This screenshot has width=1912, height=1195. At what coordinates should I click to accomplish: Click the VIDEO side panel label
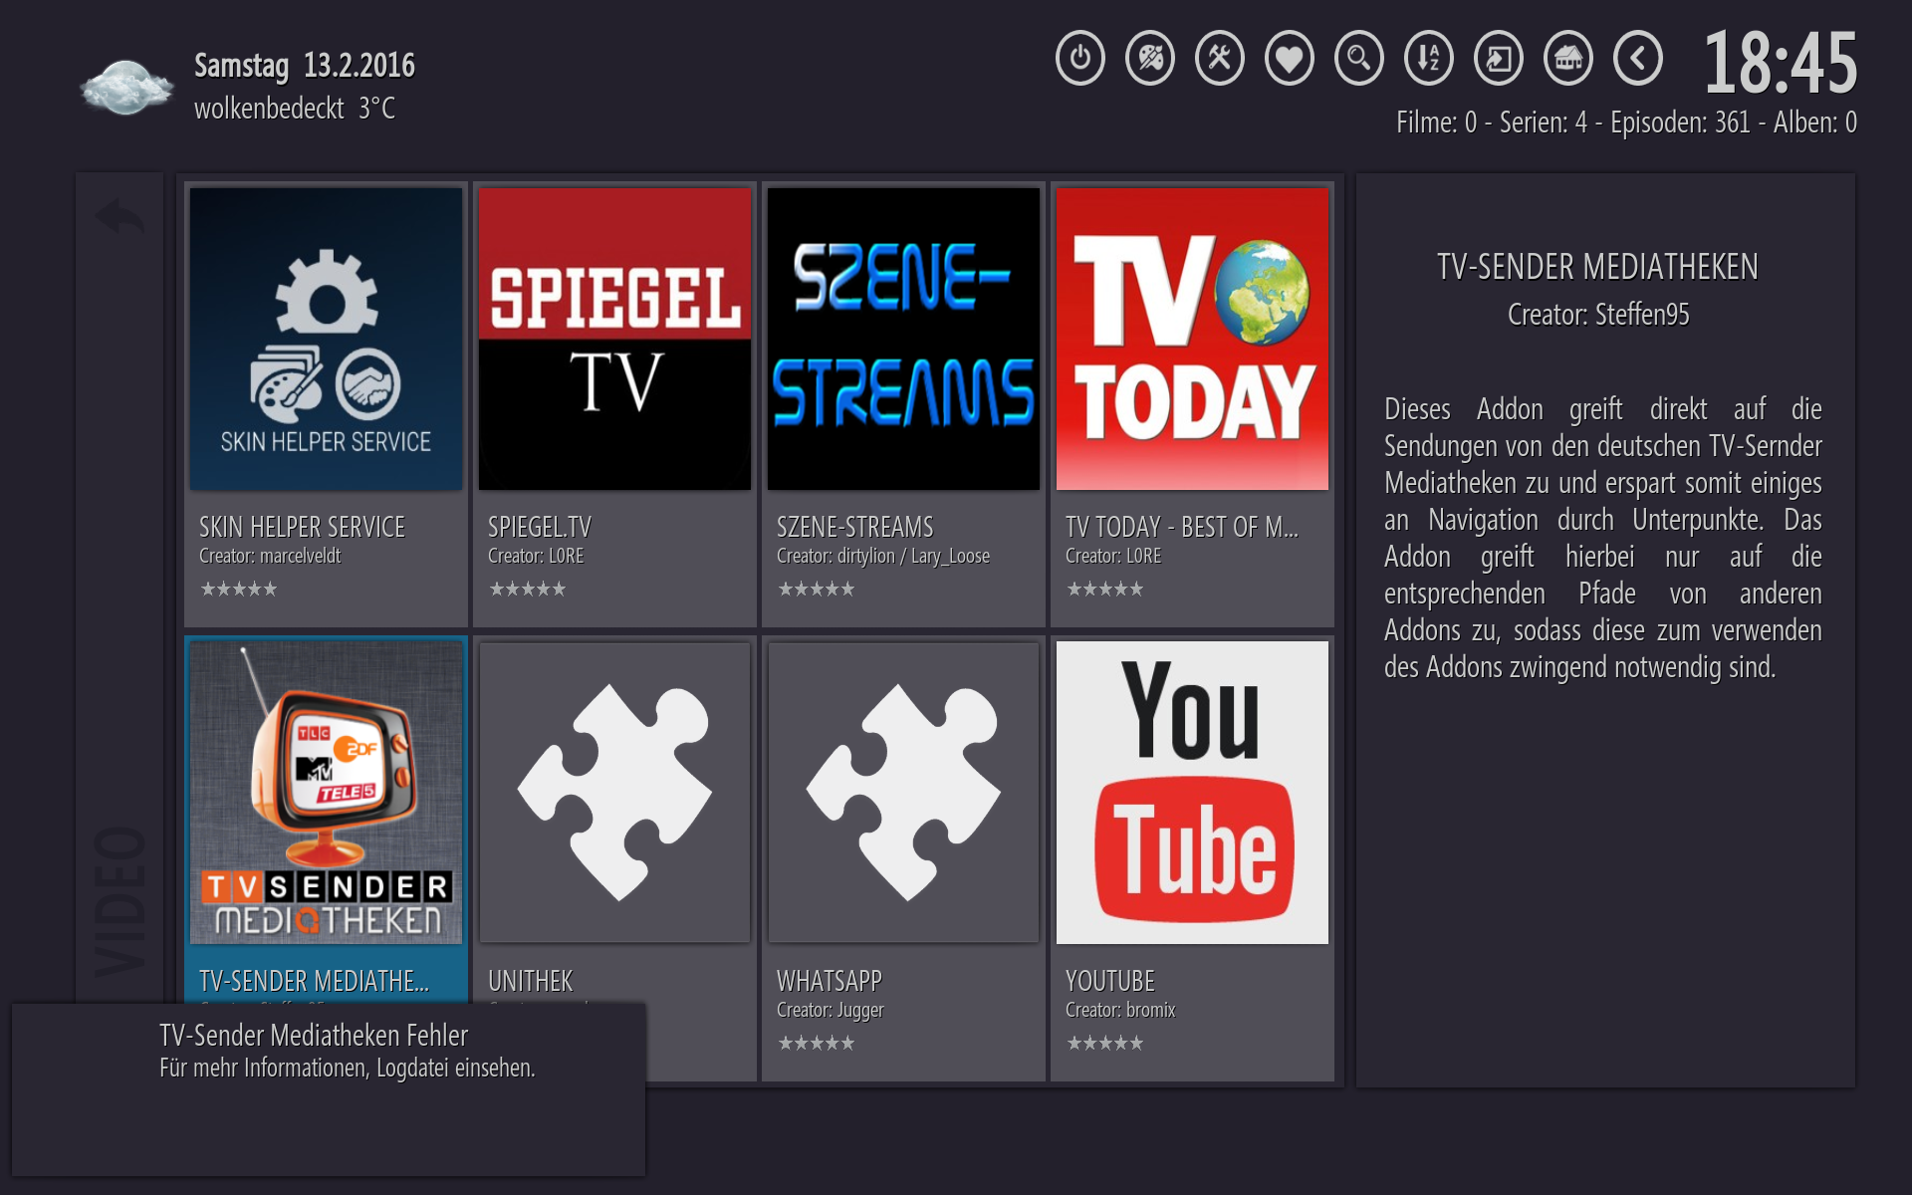click(119, 901)
